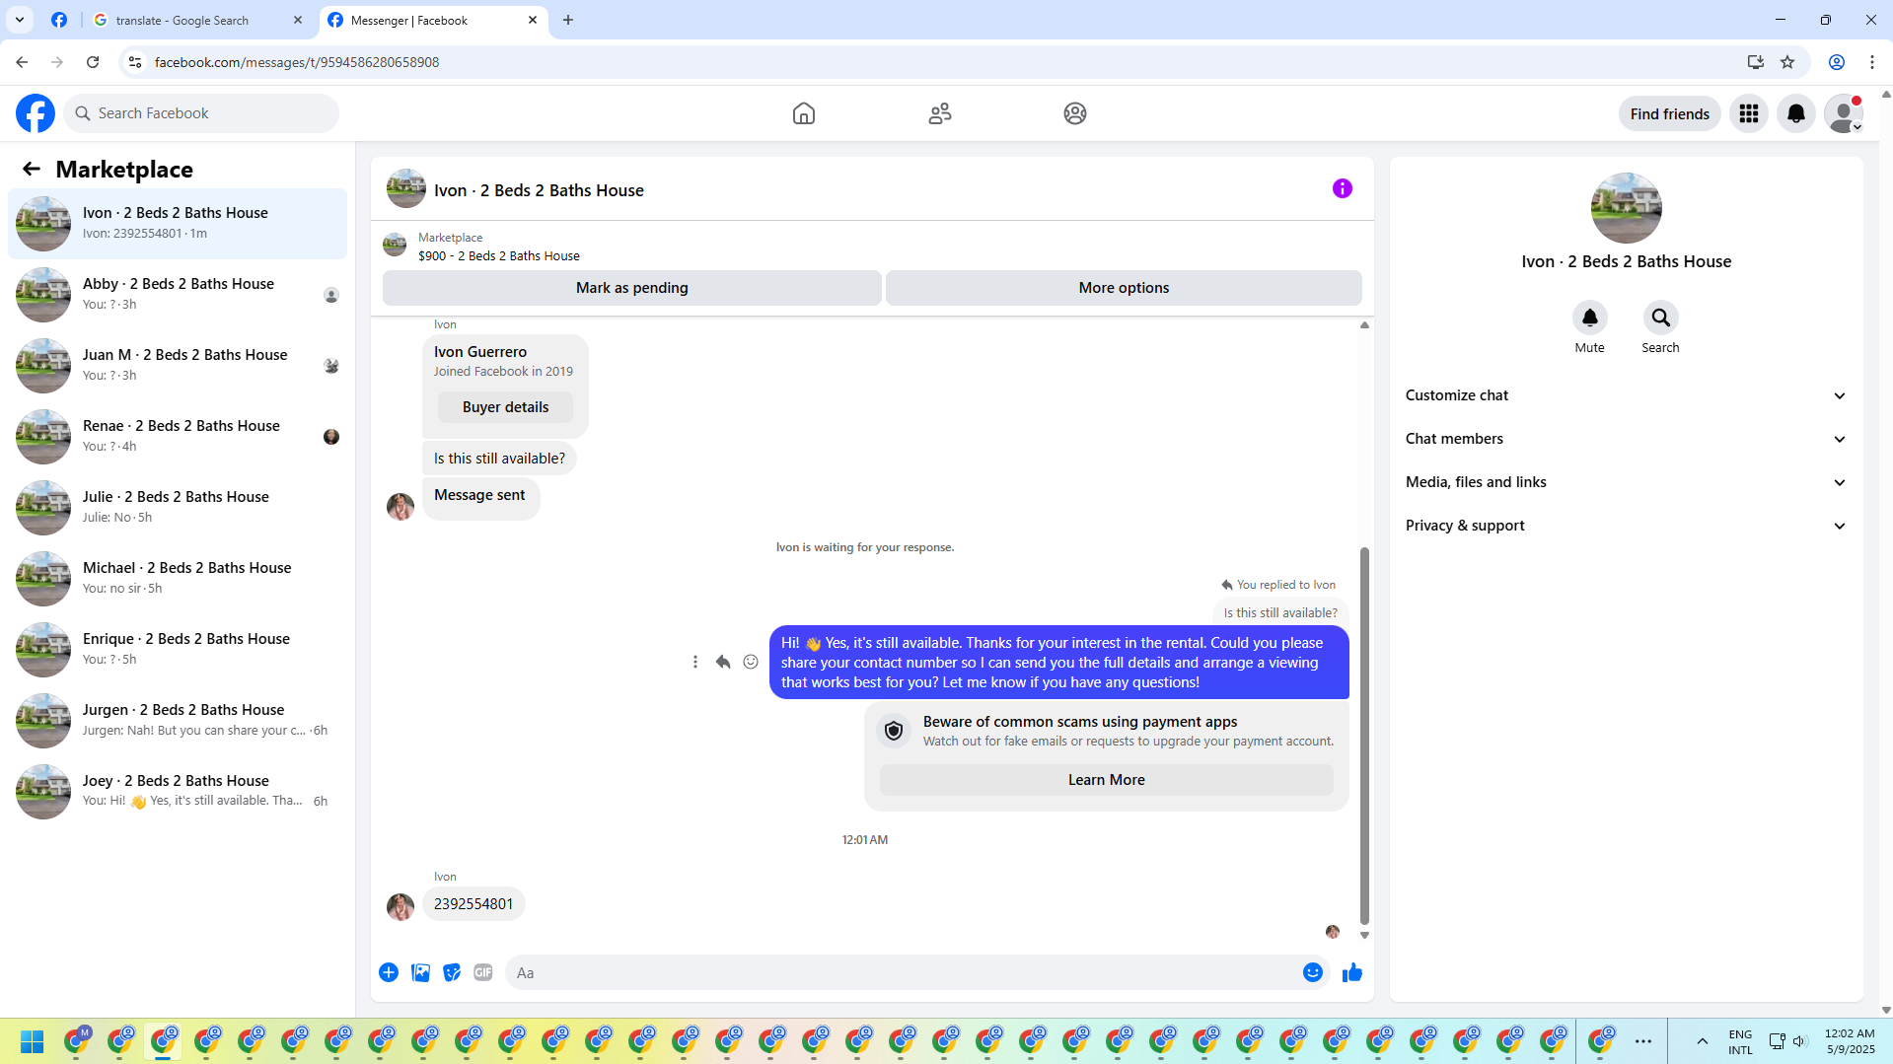Image resolution: width=1893 pixels, height=1064 pixels.
Task: Reload the page with the refresh button
Action: coord(93,62)
